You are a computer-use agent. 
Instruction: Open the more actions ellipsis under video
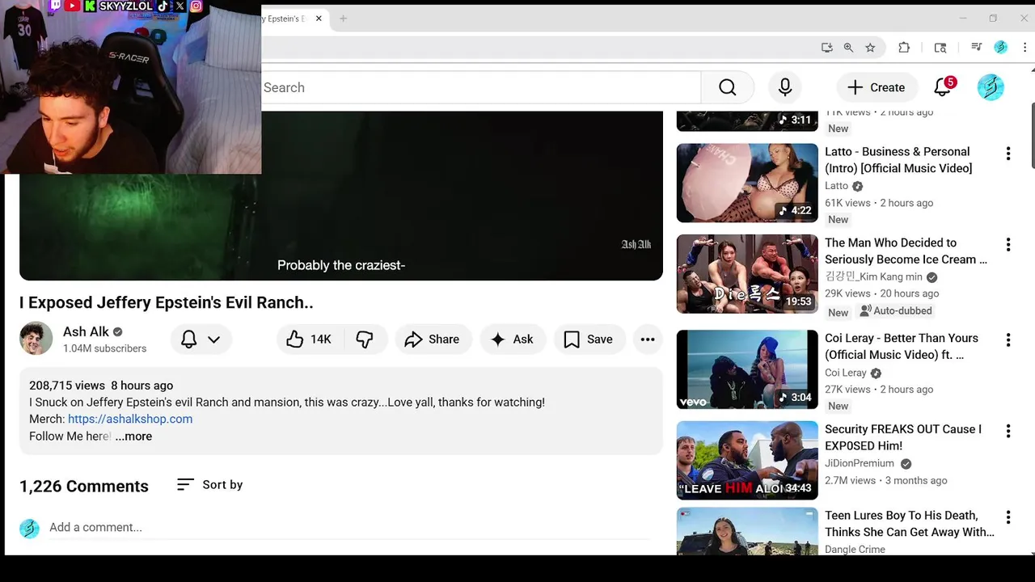(648, 339)
